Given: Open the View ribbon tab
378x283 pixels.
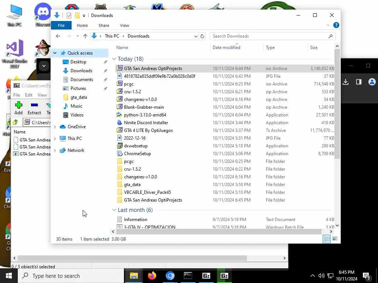Looking at the screenshot, I should (124, 25).
